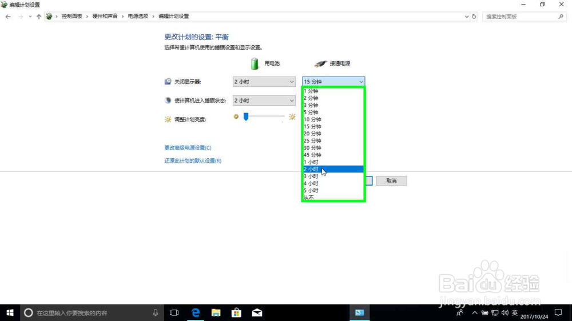Viewport: 572px width, 321px height.
Task: Open the volume tray icon
Action: (x=505, y=312)
